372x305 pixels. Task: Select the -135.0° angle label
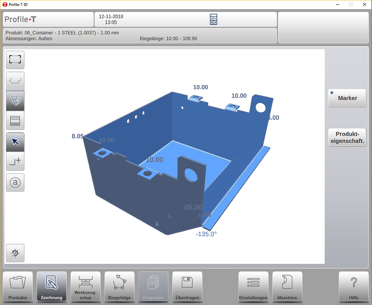click(206, 234)
